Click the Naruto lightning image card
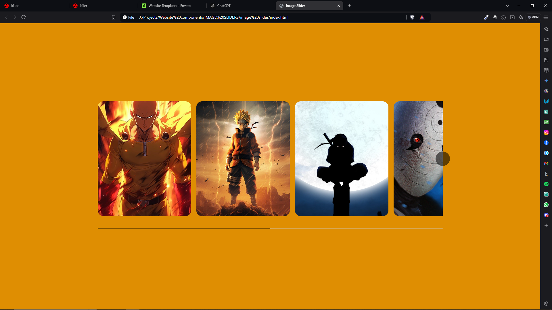 (x=243, y=159)
